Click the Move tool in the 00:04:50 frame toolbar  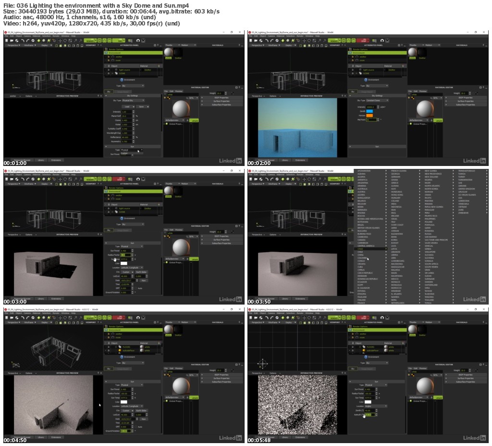click(x=60, y=318)
